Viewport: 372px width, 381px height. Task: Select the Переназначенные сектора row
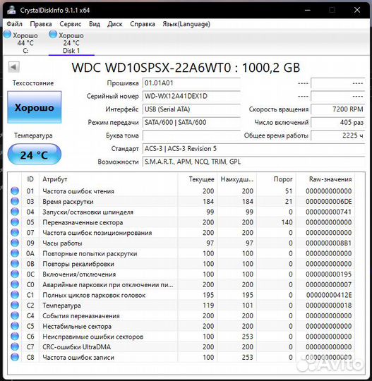click(181, 222)
